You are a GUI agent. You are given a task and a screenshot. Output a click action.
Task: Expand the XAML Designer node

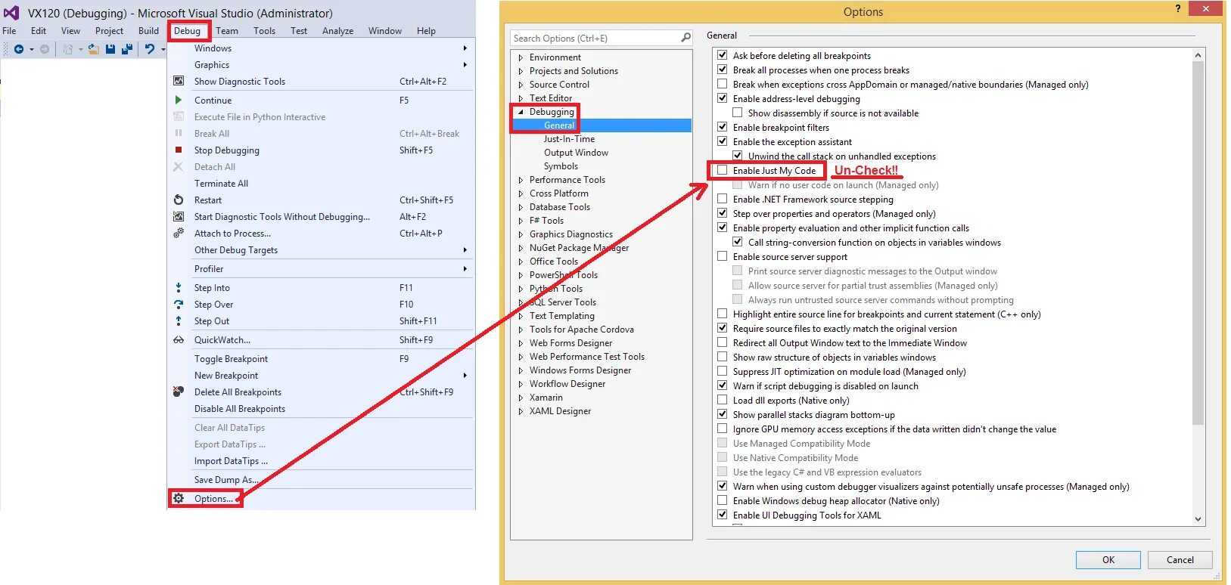pos(521,411)
